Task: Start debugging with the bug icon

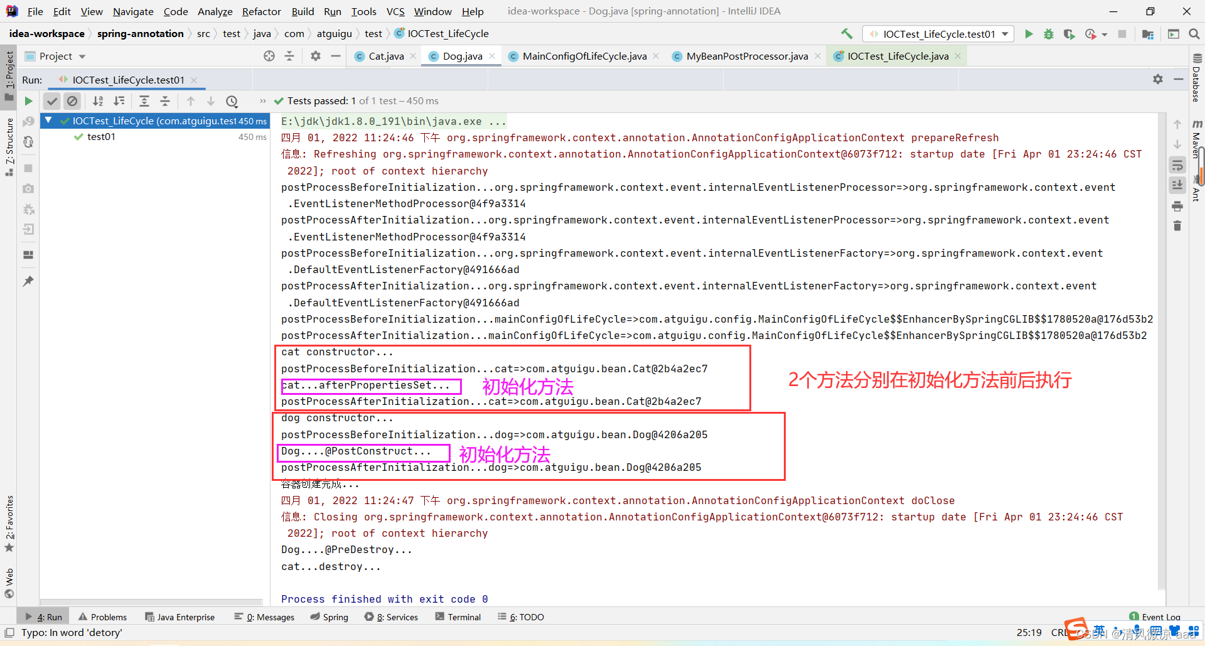Action: (1049, 34)
